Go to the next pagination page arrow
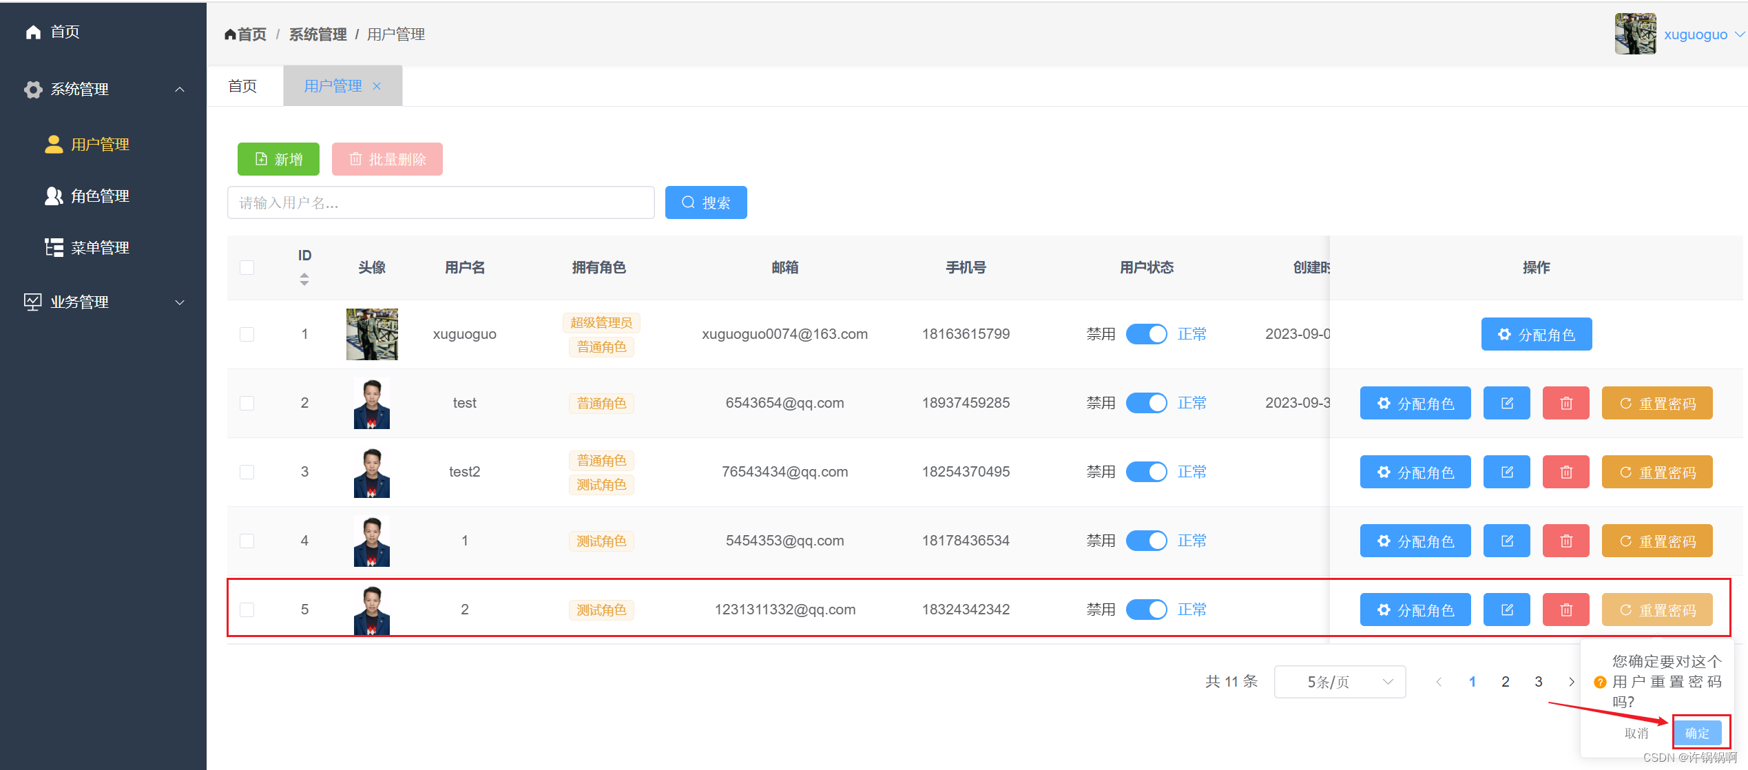Screen dimensions: 1748x770 point(1571,682)
